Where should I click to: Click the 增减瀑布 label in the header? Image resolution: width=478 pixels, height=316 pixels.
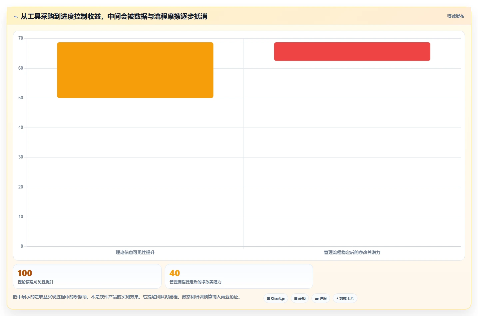point(455,16)
